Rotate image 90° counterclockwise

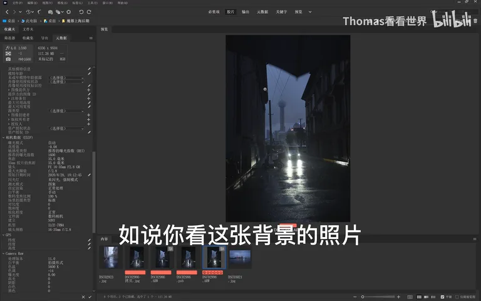[x=81, y=12]
